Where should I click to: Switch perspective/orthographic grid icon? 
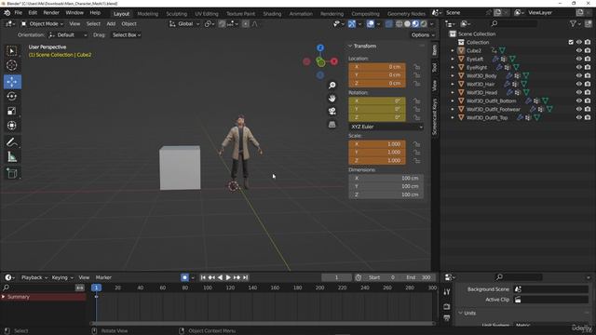[x=332, y=124]
